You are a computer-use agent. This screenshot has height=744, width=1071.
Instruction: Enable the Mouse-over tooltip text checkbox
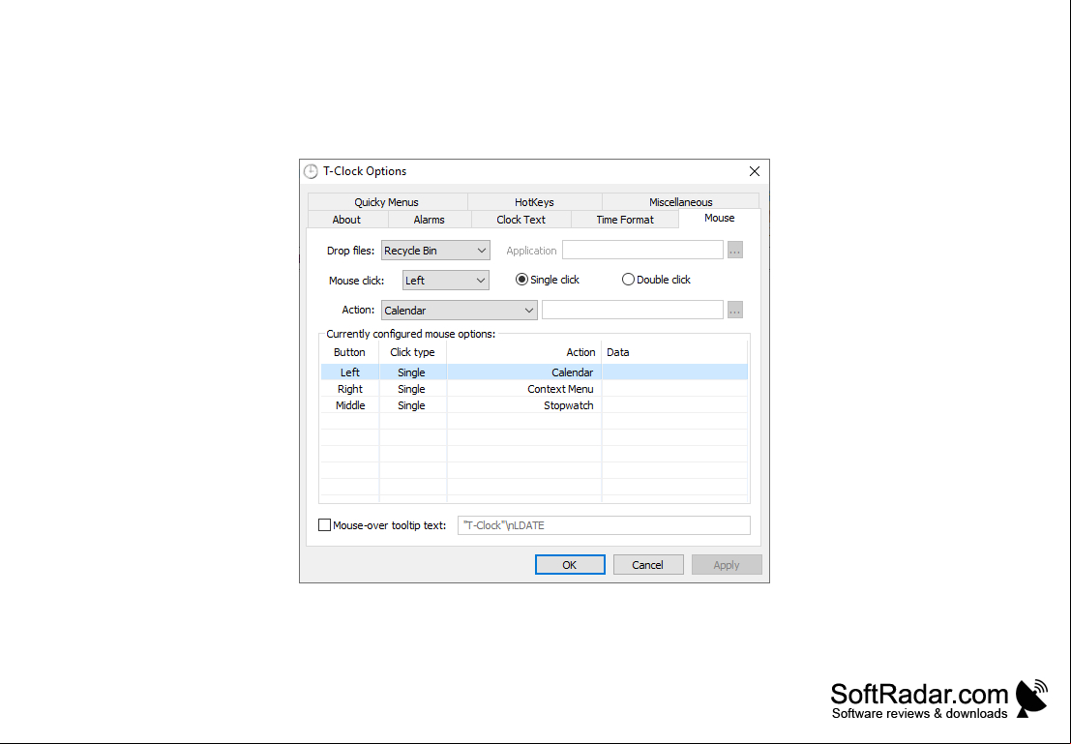325,525
